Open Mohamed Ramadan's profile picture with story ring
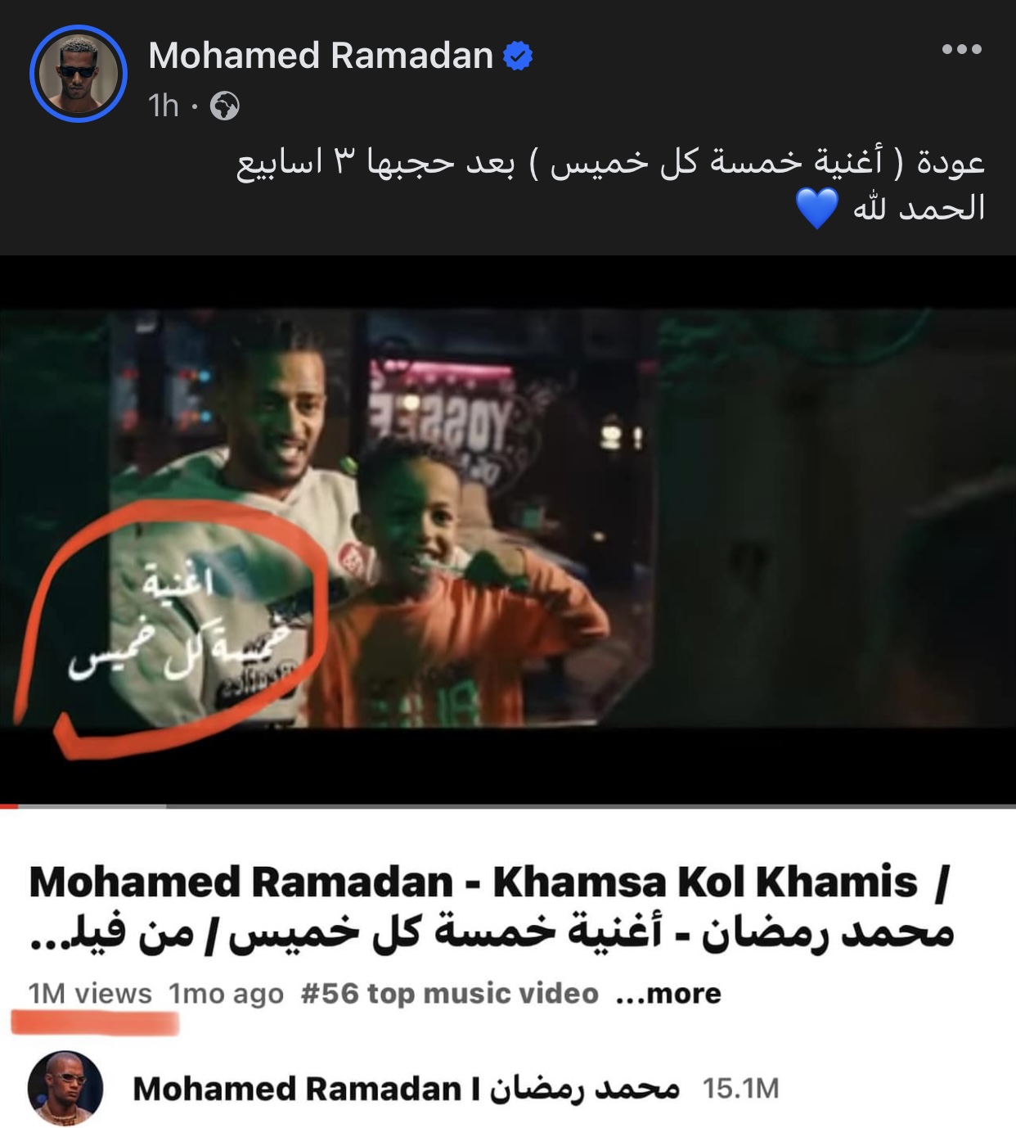 (x=79, y=74)
